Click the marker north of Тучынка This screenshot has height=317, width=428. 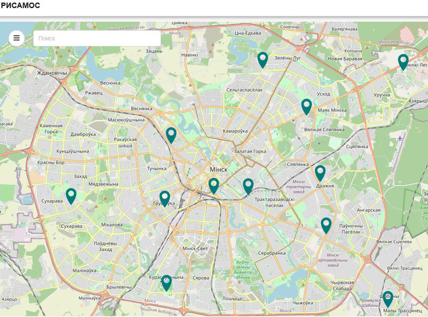pos(171,135)
